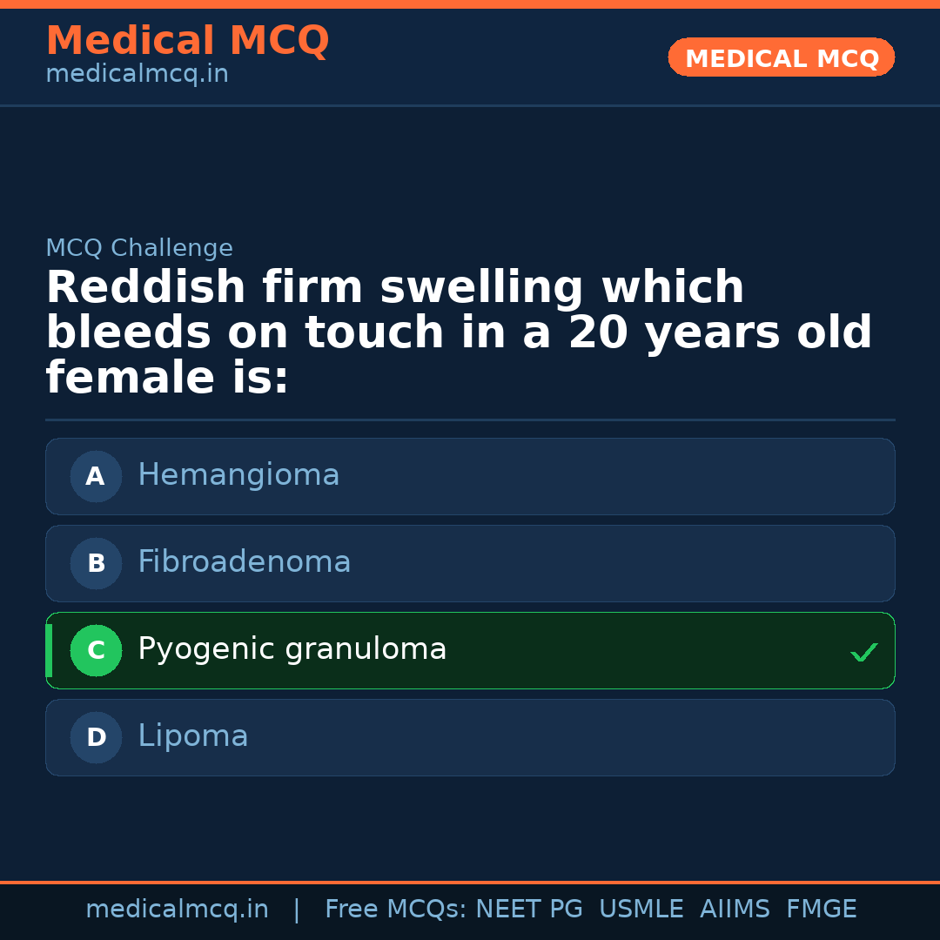Image resolution: width=940 pixels, height=940 pixels.
Task: Pick the Pyogenic granuloma answer text
Action: pos(292,649)
